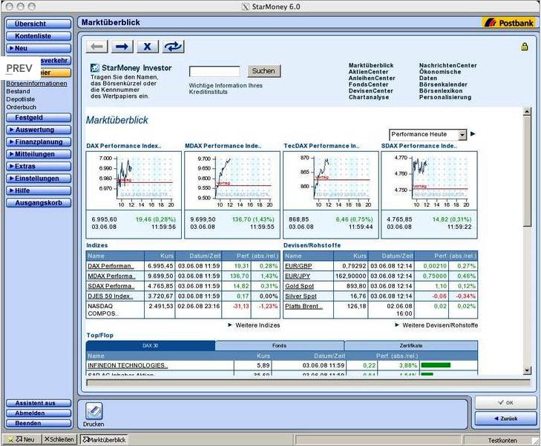This screenshot has height=446, width=541.
Task: Expand the Extras sidebar menu
Action: 39,167
